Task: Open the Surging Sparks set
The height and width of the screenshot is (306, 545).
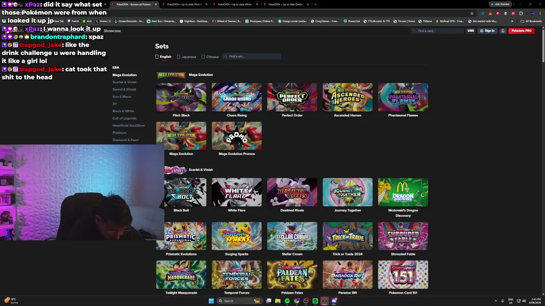Action: click(x=236, y=236)
